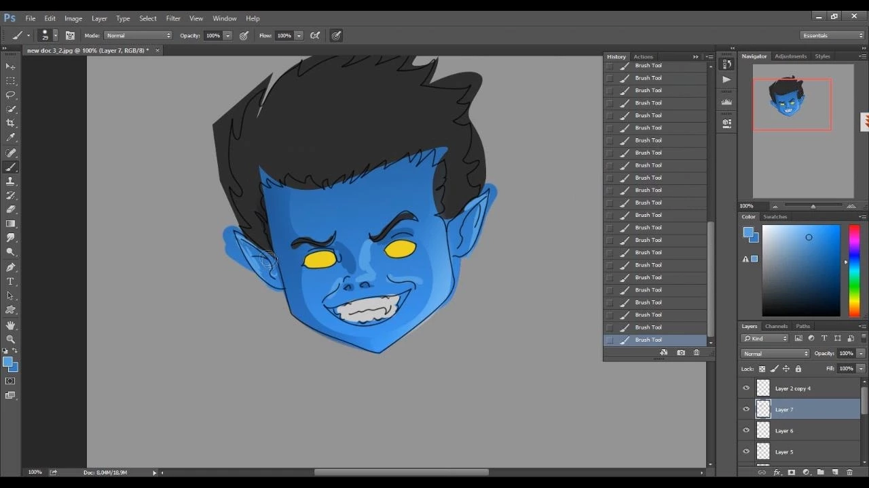
Task: Select the Rectangular Marquee tool
Action: (x=10, y=81)
